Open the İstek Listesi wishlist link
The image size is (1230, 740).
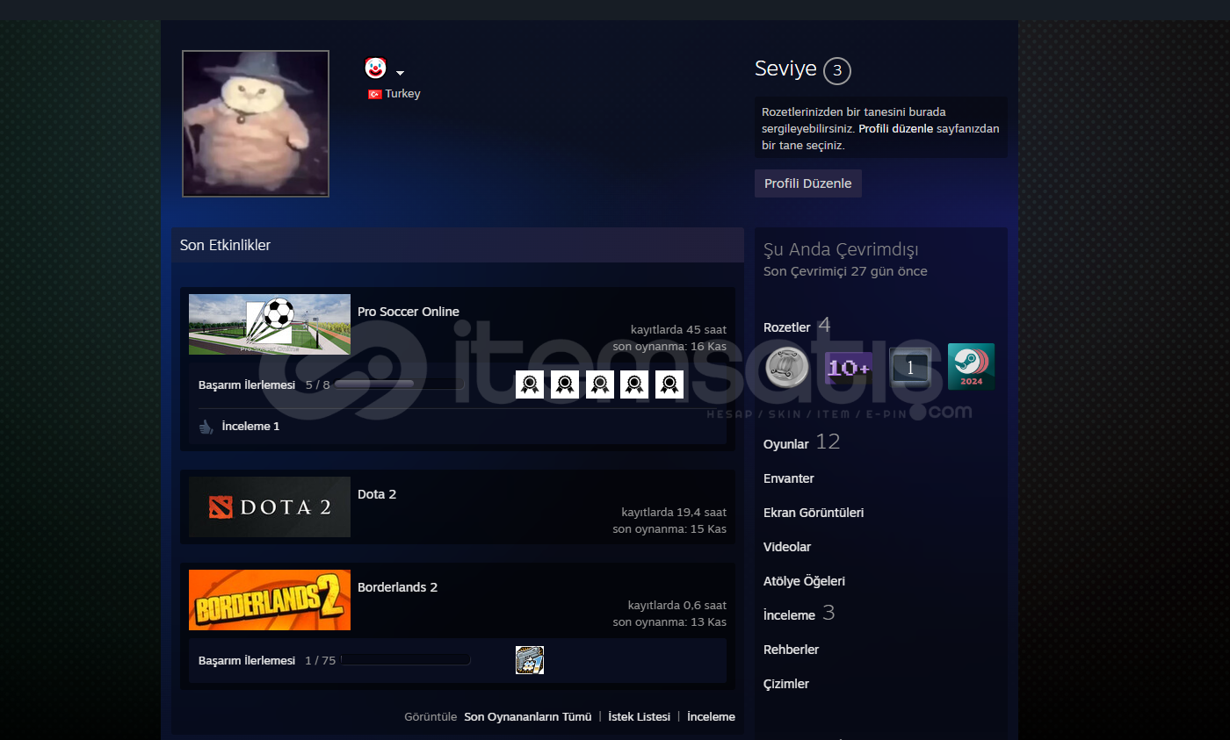(640, 717)
